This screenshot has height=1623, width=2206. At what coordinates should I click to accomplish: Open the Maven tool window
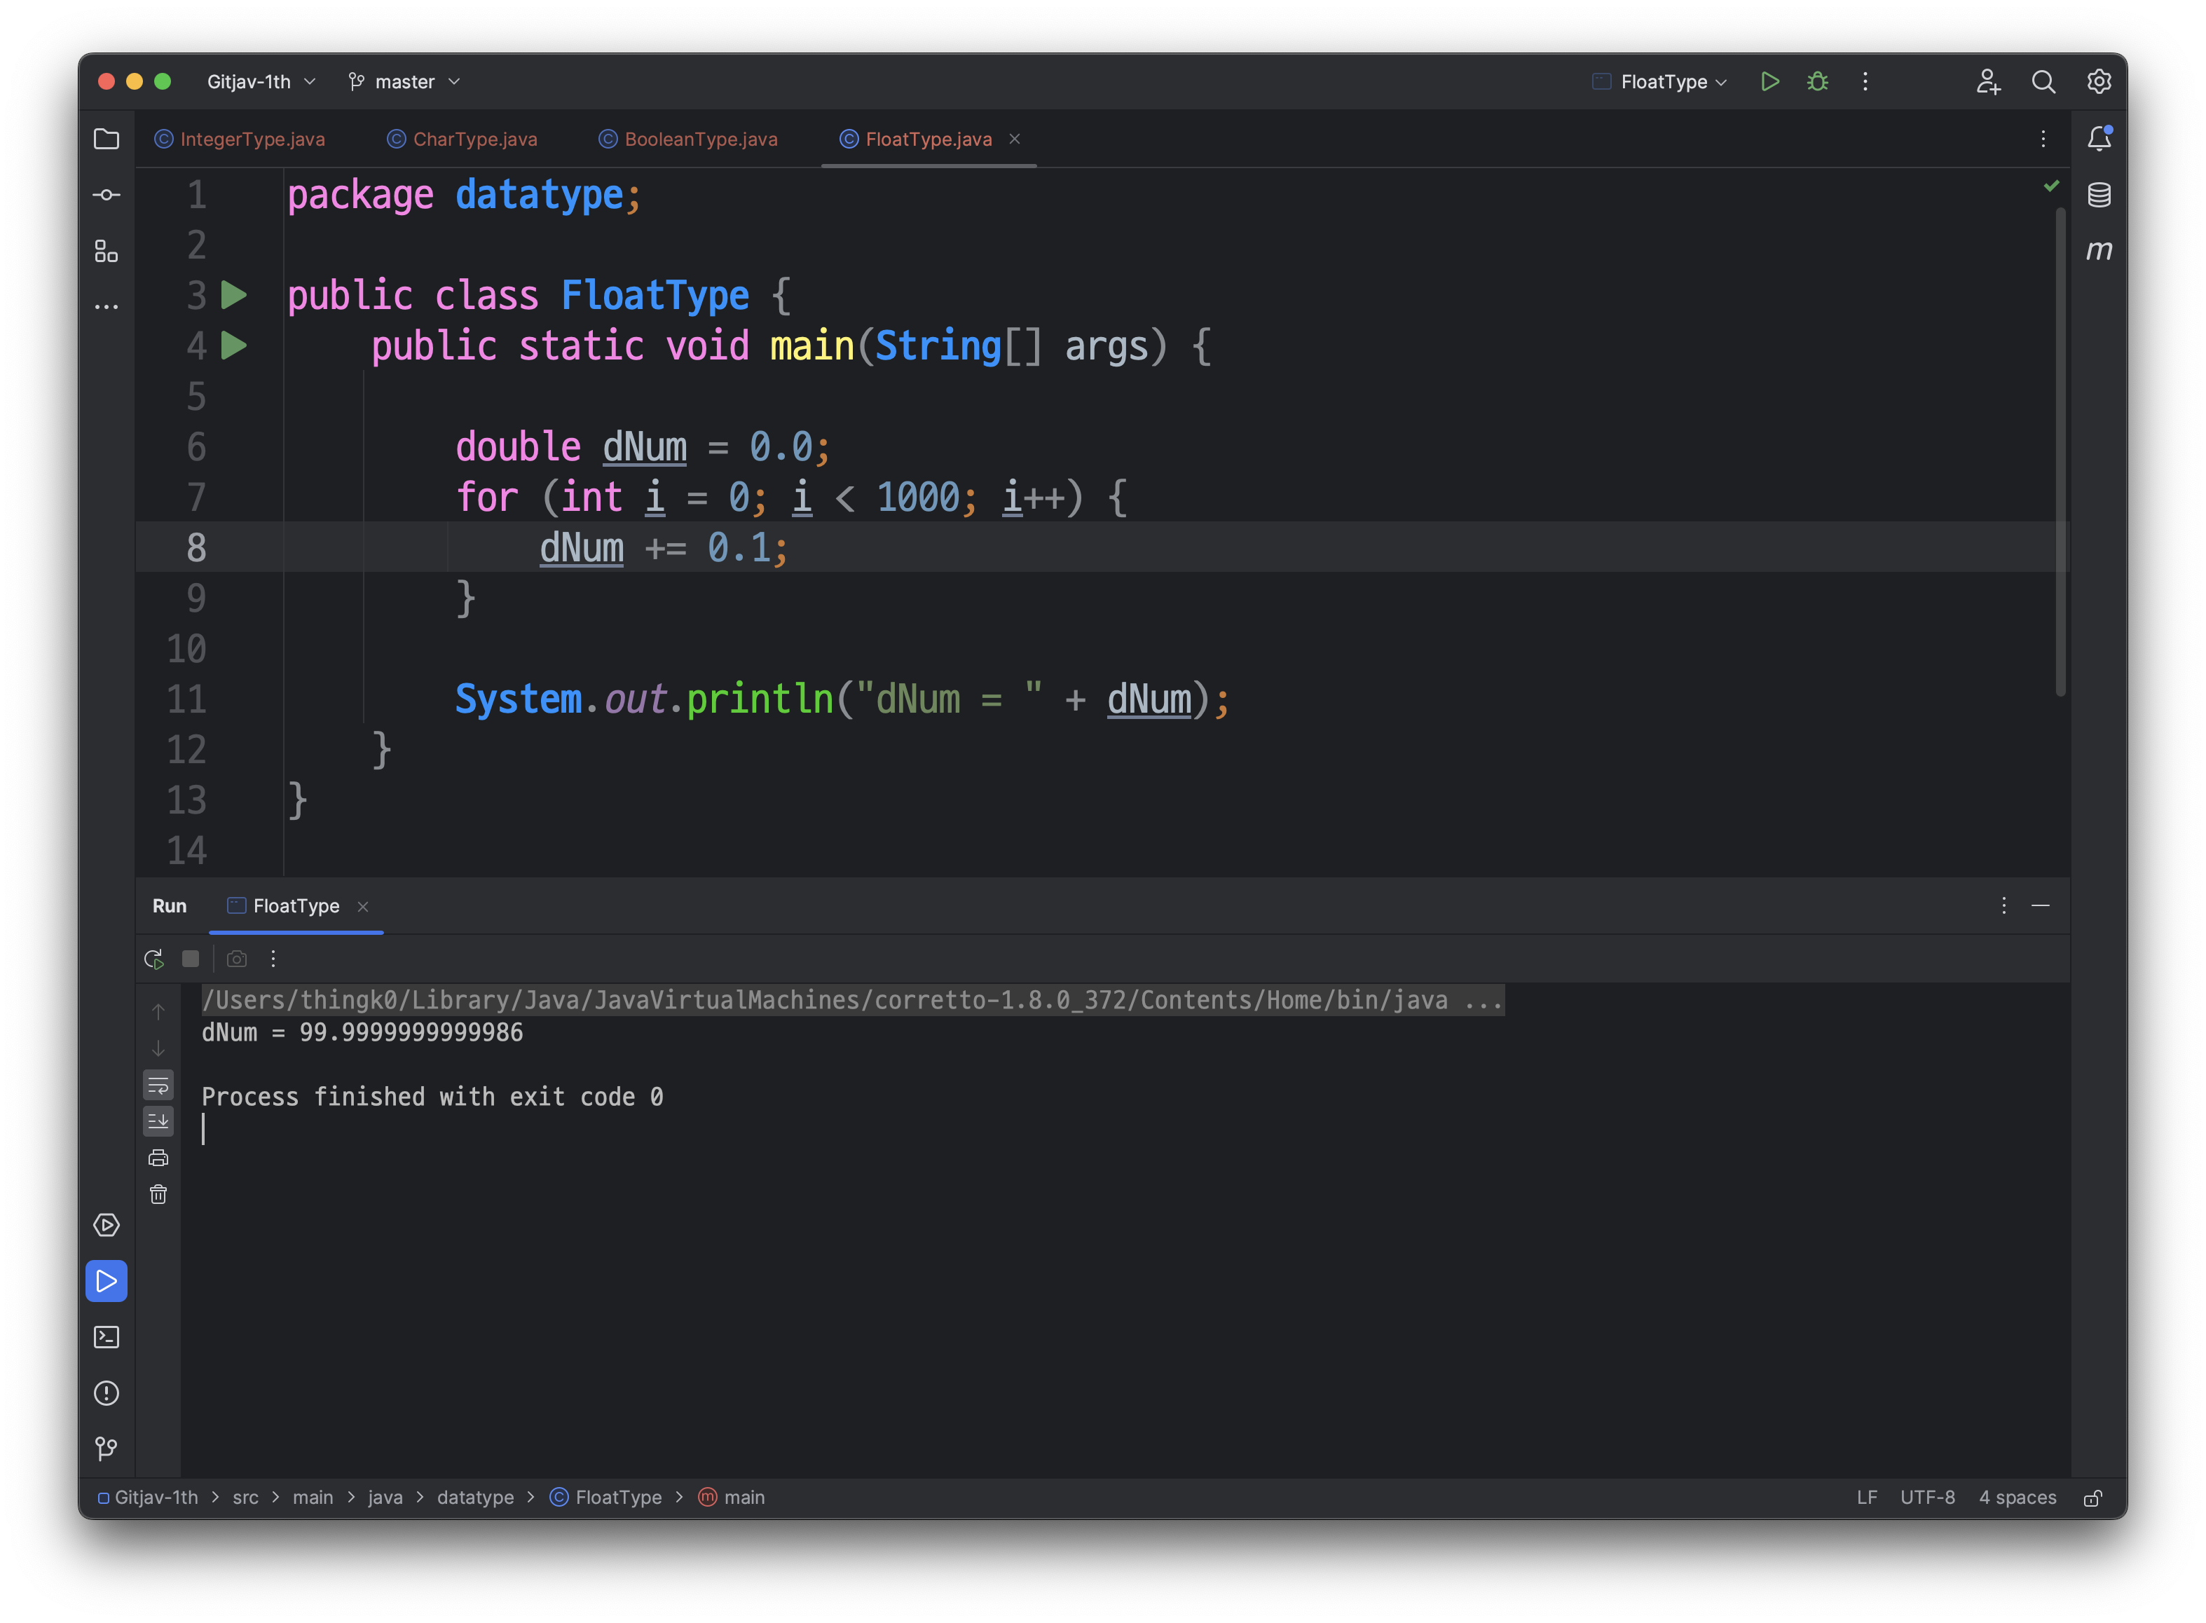click(2099, 250)
